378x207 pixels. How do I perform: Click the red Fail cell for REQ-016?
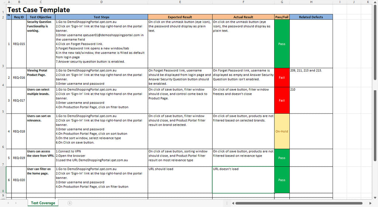[282, 77]
